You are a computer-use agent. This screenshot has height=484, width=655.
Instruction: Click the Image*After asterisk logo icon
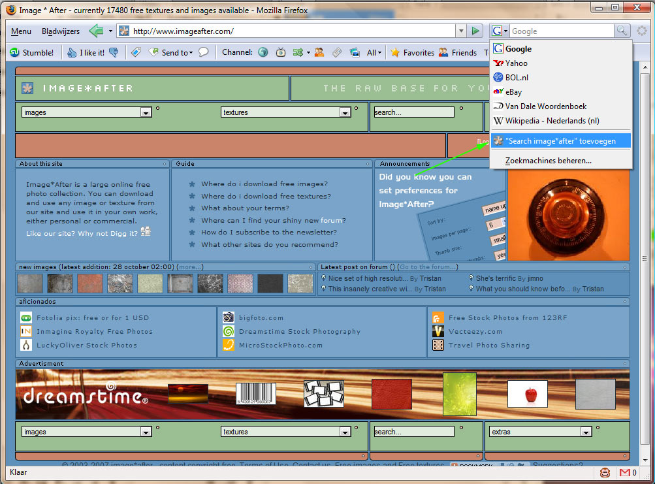[27, 88]
